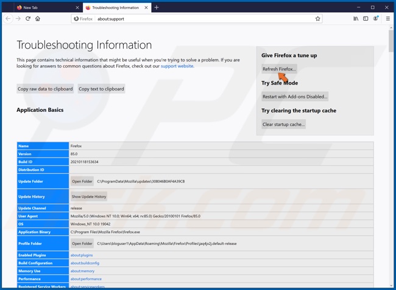
Task: Open a new tab with plus button
Action: click(x=157, y=8)
